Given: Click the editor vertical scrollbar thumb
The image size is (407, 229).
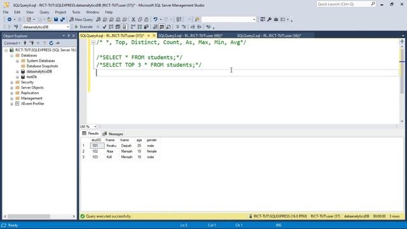Looking at the screenshot, I should 402,71.
